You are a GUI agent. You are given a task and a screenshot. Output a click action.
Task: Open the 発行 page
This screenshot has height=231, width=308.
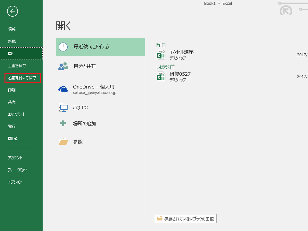tap(21, 126)
